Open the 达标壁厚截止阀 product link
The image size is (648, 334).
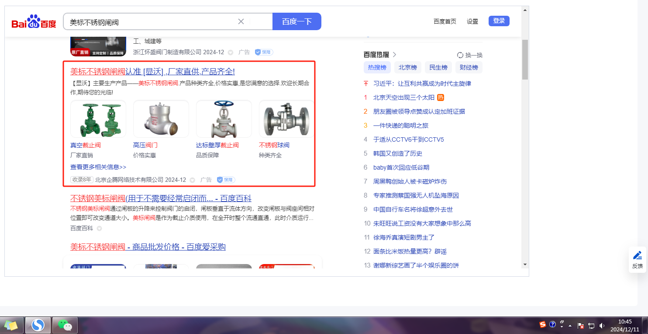pyautogui.click(x=217, y=145)
